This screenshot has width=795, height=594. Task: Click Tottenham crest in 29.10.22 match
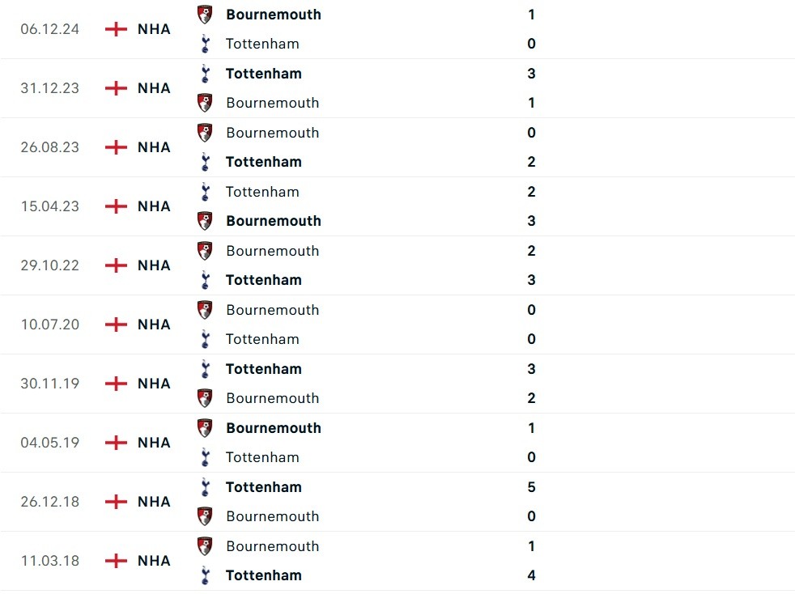coord(205,280)
